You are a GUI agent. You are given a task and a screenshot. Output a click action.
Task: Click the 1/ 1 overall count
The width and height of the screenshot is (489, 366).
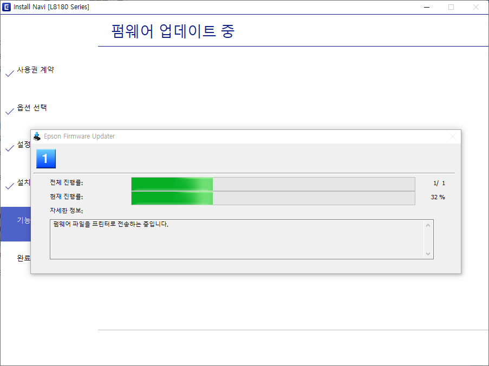pyautogui.click(x=439, y=184)
